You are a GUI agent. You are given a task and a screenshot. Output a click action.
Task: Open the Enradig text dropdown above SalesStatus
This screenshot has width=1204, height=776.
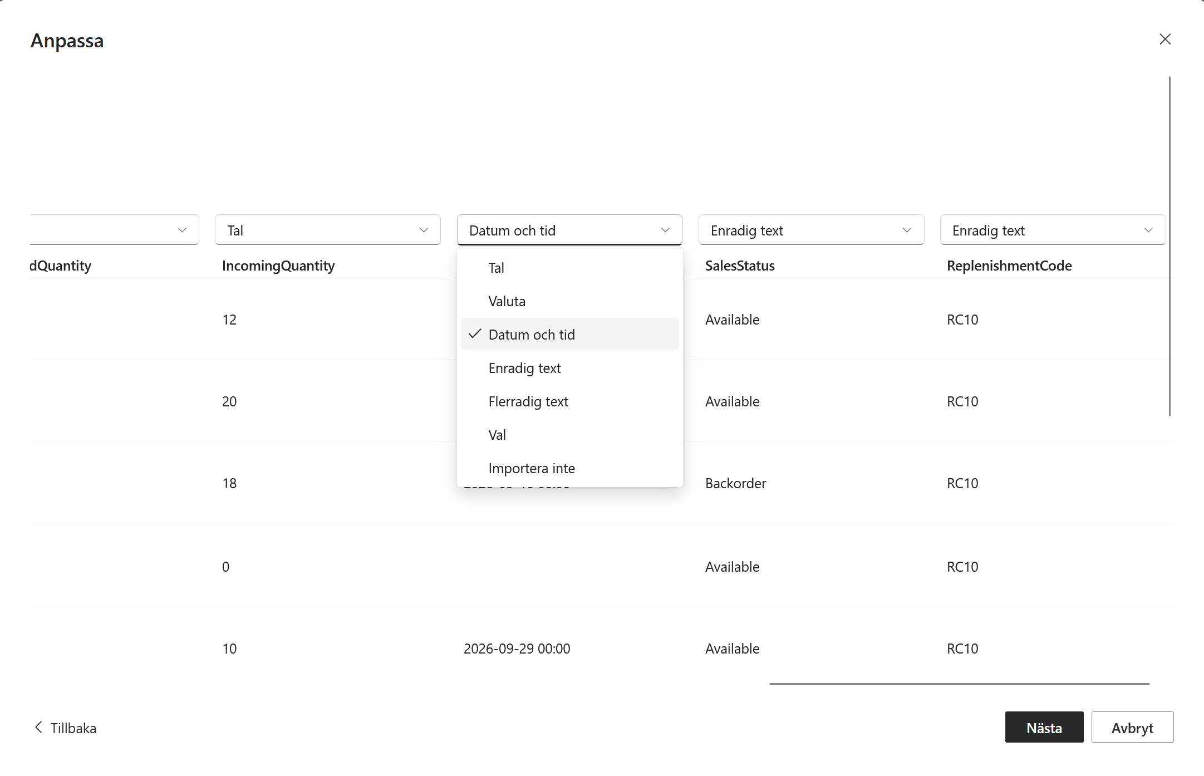pyautogui.click(x=811, y=230)
